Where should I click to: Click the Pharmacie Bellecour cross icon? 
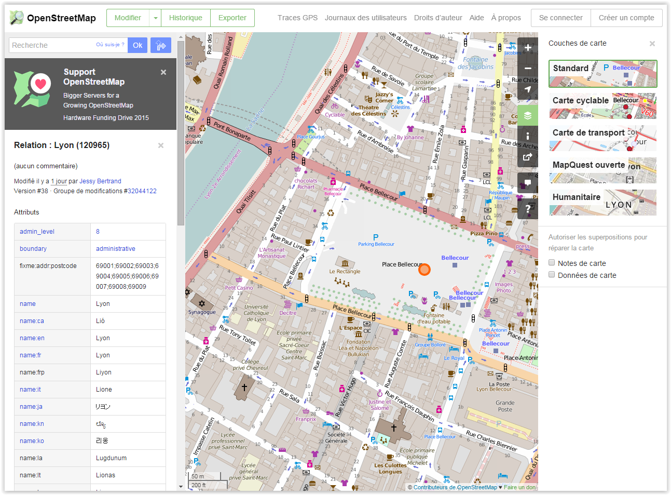pos(333,182)
